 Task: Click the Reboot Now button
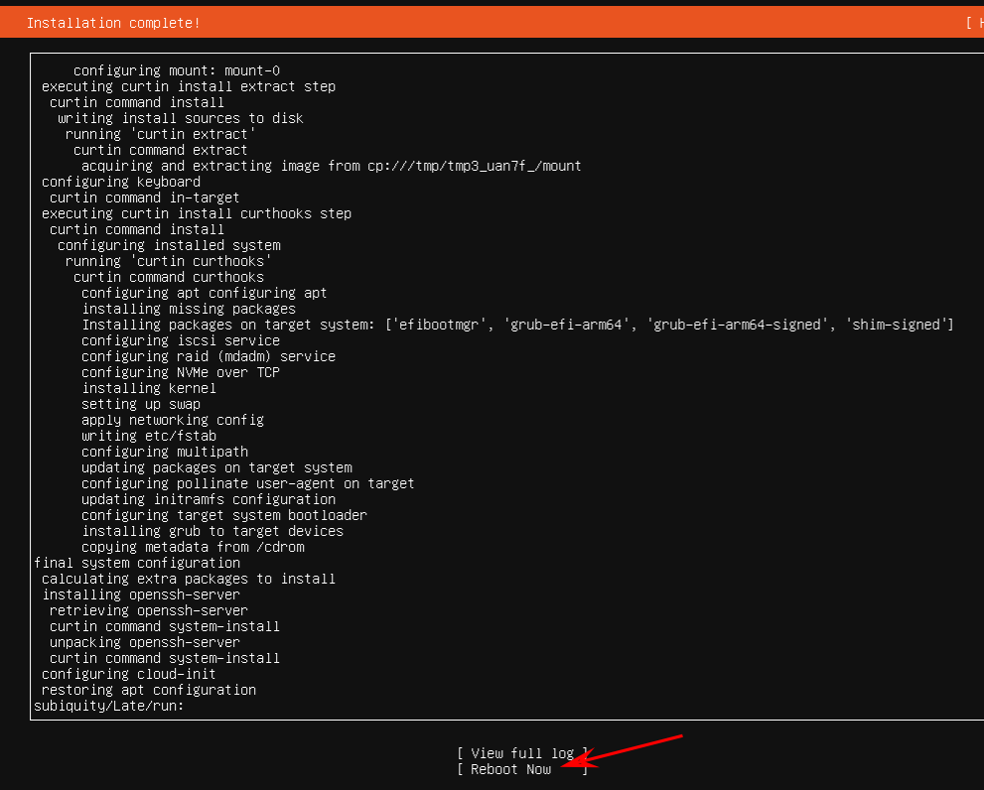tap(511, 769)
